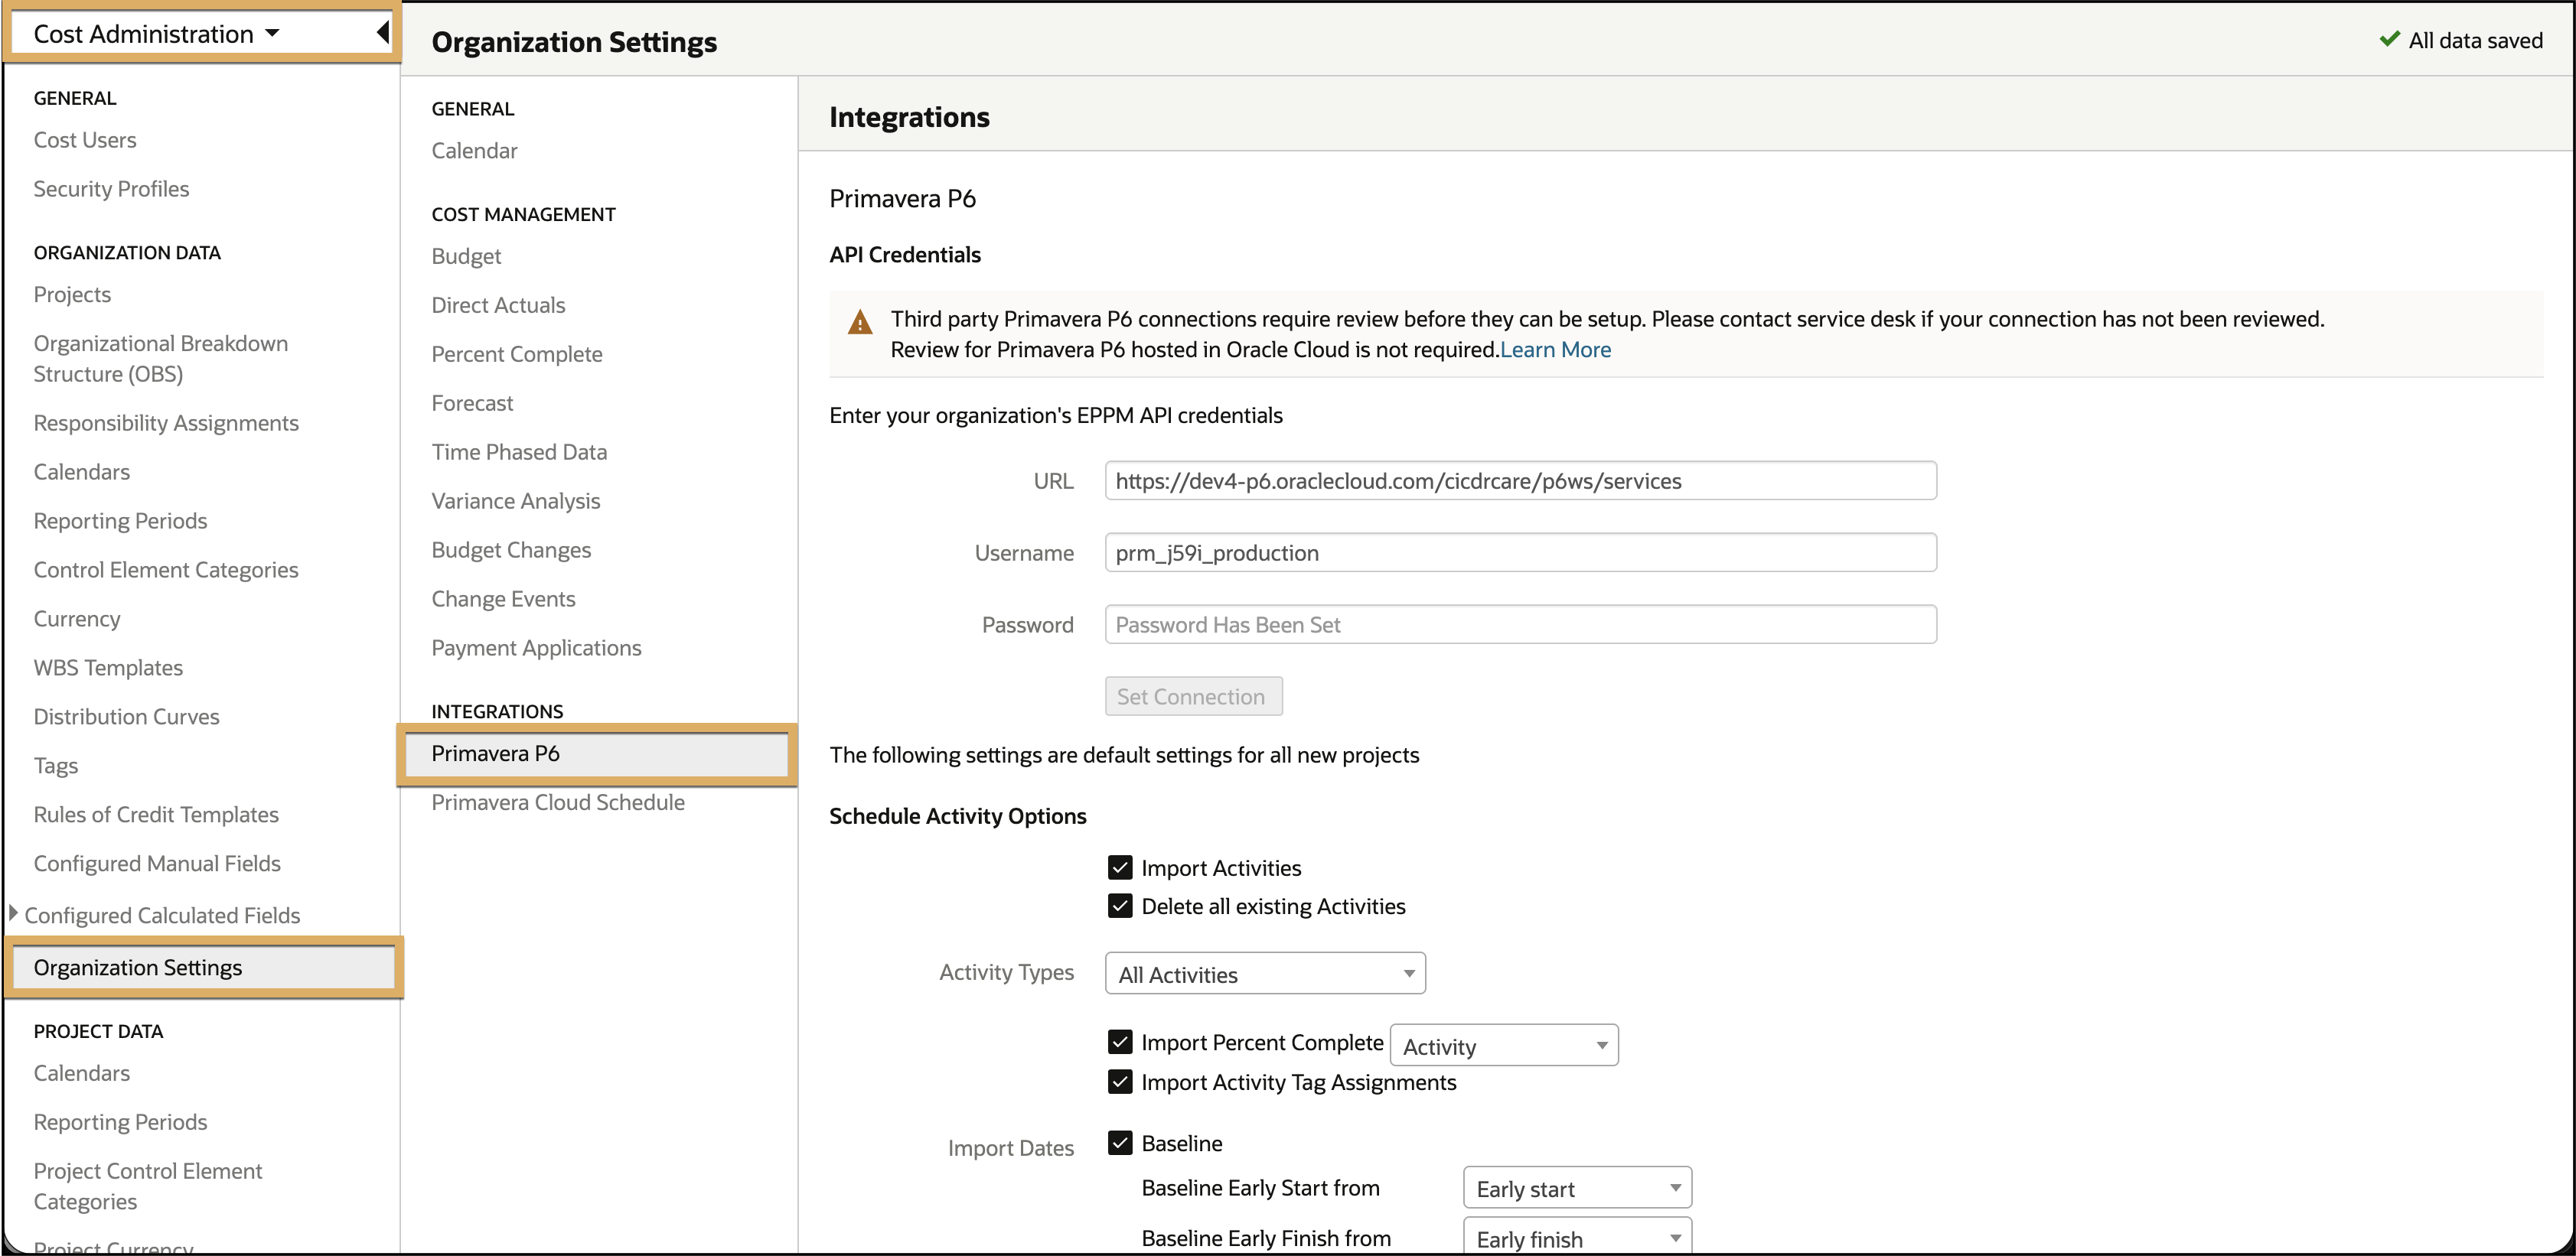2576x1256 pixels.
Task: Click the Username input field
Action: [1520, 552]
